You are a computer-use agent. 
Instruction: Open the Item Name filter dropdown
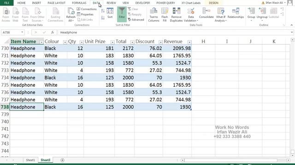(x=41, y=42)
